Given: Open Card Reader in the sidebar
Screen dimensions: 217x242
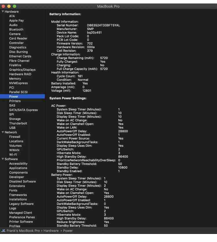Looking at the screenshot, I should coord(18,38).
